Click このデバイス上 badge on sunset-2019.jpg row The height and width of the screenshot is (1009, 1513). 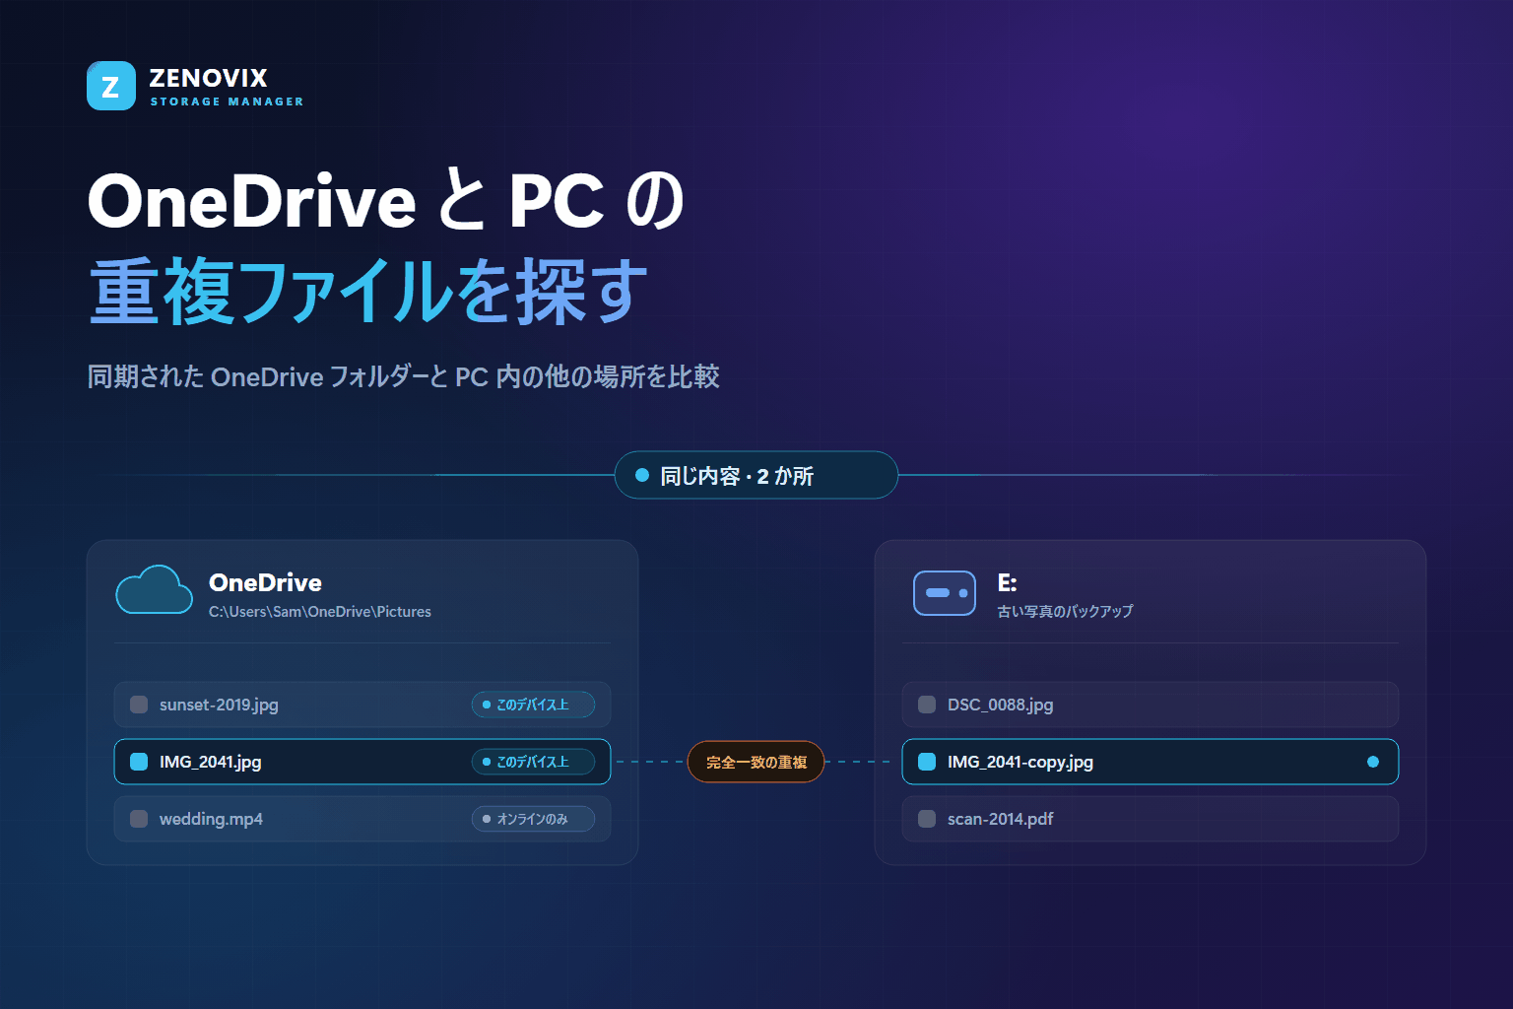pos(533,705)
